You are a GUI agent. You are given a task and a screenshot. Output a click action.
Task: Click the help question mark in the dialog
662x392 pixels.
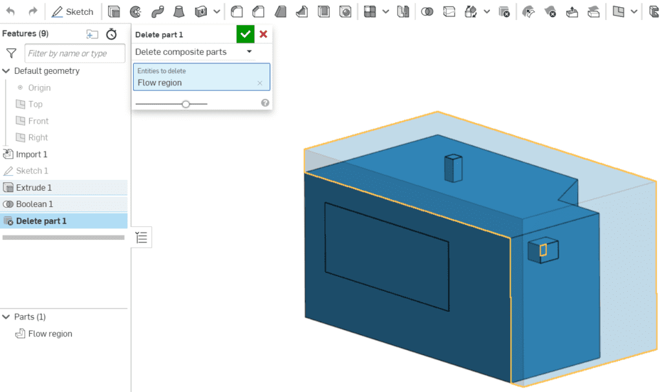tap(264, 102)
